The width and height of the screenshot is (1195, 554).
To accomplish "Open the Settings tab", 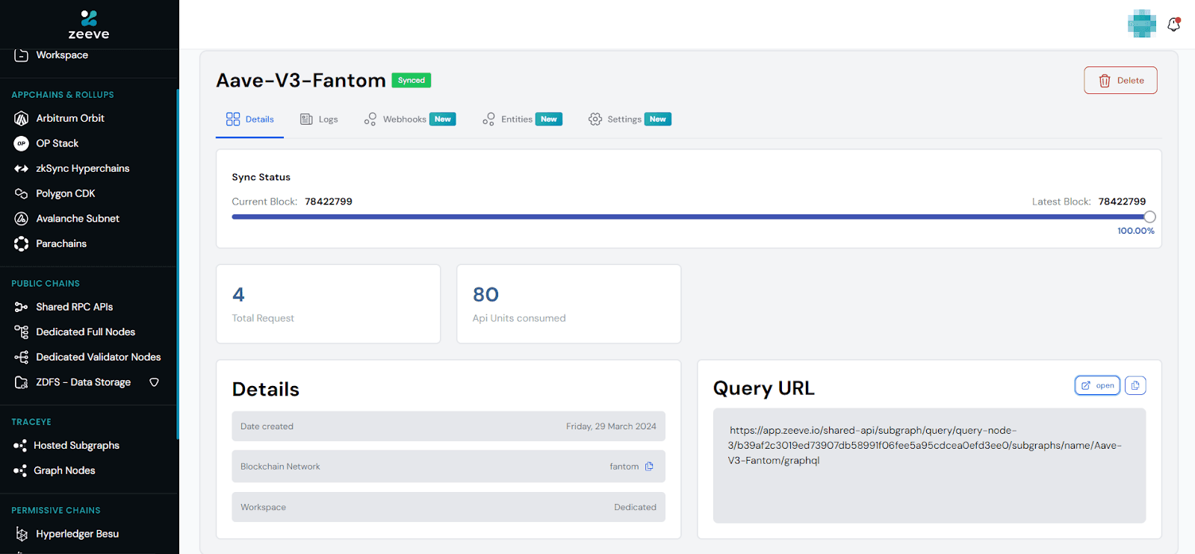I will pos(630,119).
